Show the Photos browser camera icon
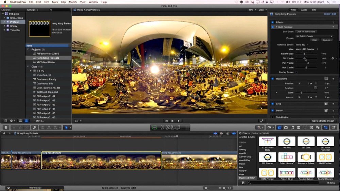This screenshot has height=191, width=340. (x=286, y=128)
